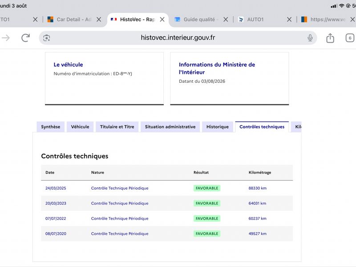The width and height of the screenshot is (356, 267).
Task: Go forward with the arrow button
Action: (x=6, y=38)
